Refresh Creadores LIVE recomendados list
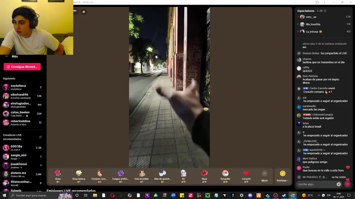Image resolution: width=355 pixels, height=199 pixels. tap(40, 137)
